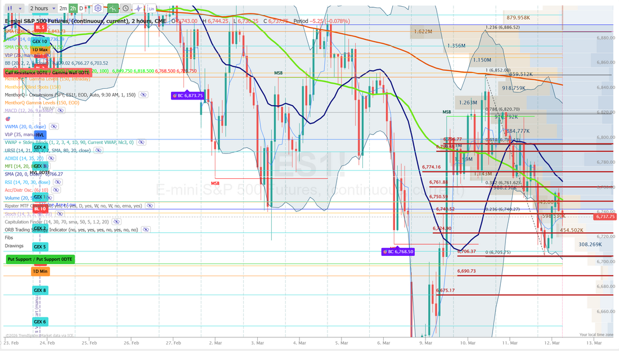Click the green indicators chart icon

click(x=113, y=8)
